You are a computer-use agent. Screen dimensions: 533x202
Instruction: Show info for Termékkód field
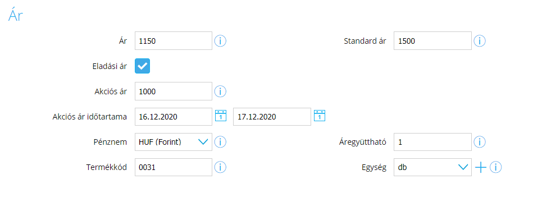(x=220, y=167)
